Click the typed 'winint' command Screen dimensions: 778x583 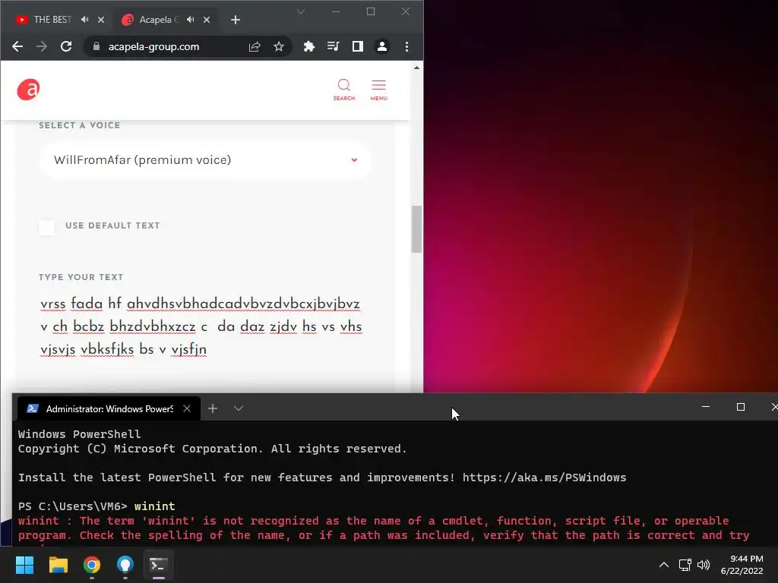[155, 506]
